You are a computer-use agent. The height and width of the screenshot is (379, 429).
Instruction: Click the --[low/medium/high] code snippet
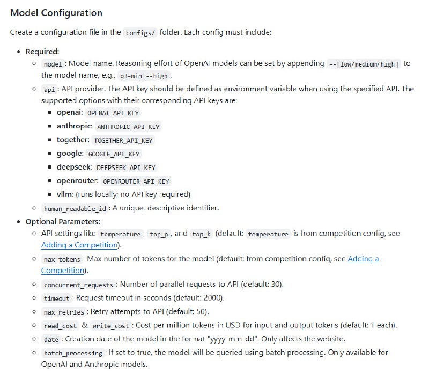[364, 64]
